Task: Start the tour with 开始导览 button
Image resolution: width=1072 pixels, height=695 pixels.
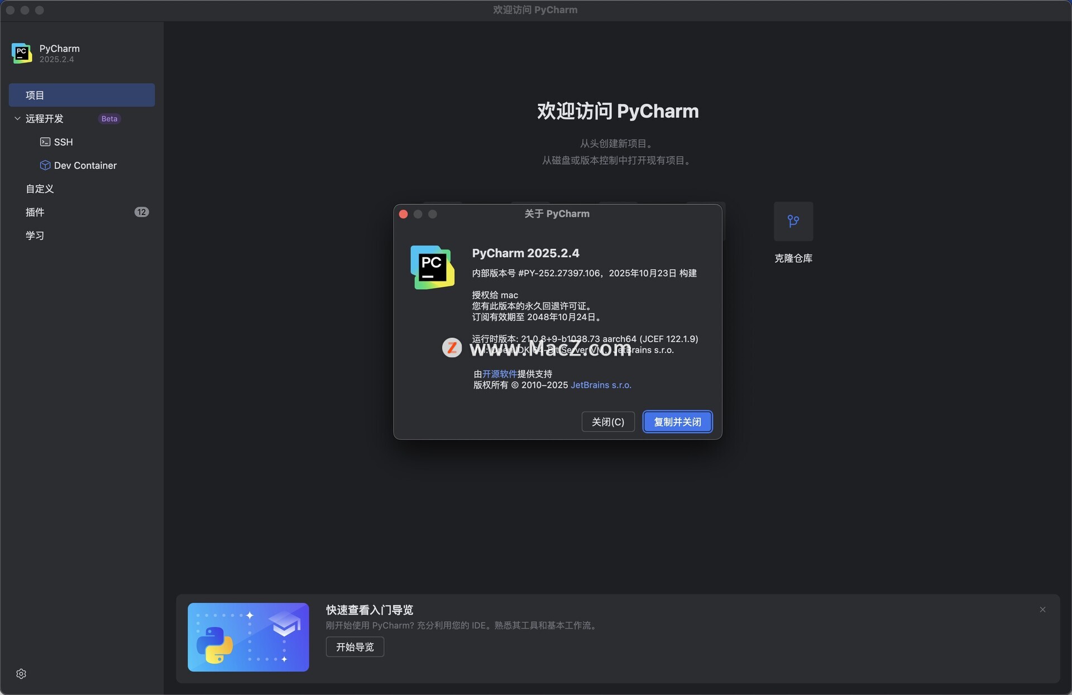Action: (355, 647)
